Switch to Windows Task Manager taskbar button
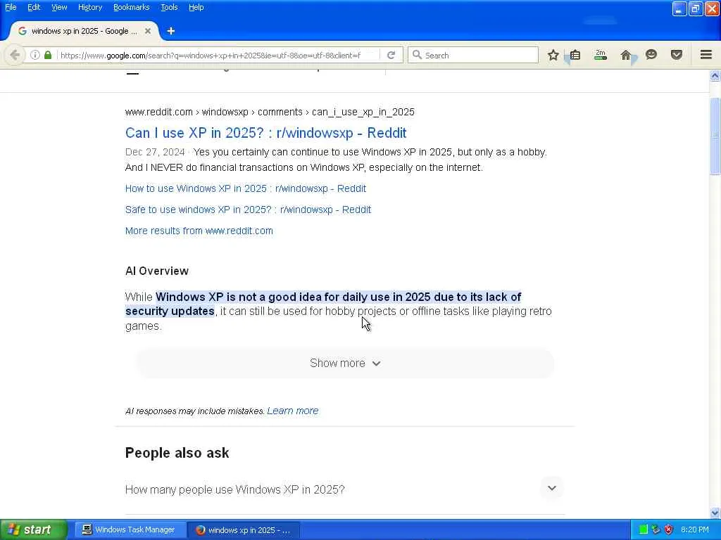This screenshot has width=721, height=540. tap(130, 529)
